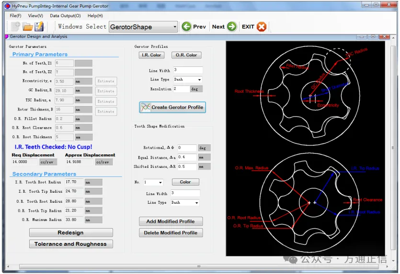Click the O.R. Maximum Radius field

pos(74,219)
